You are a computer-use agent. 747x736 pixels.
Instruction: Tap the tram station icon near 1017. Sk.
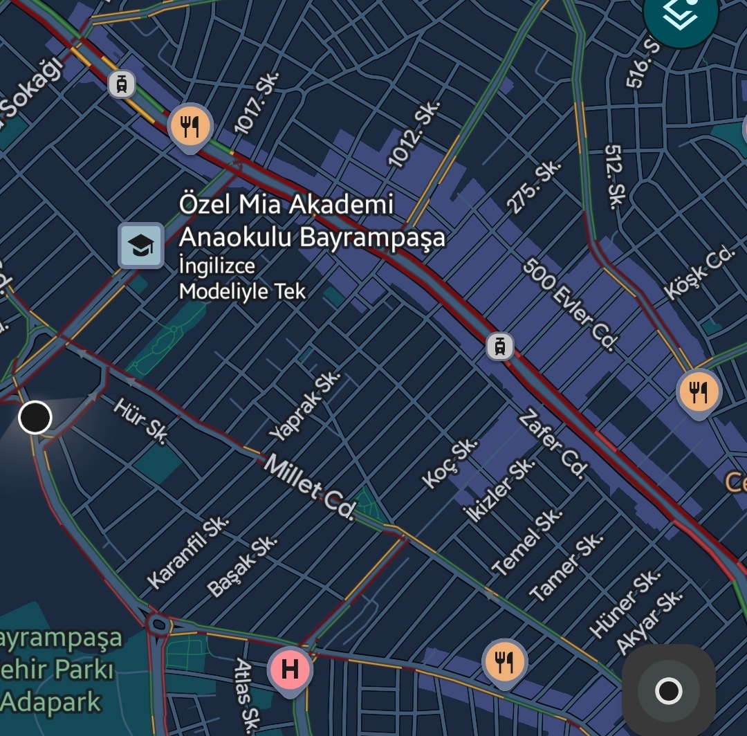pos(122,84)
